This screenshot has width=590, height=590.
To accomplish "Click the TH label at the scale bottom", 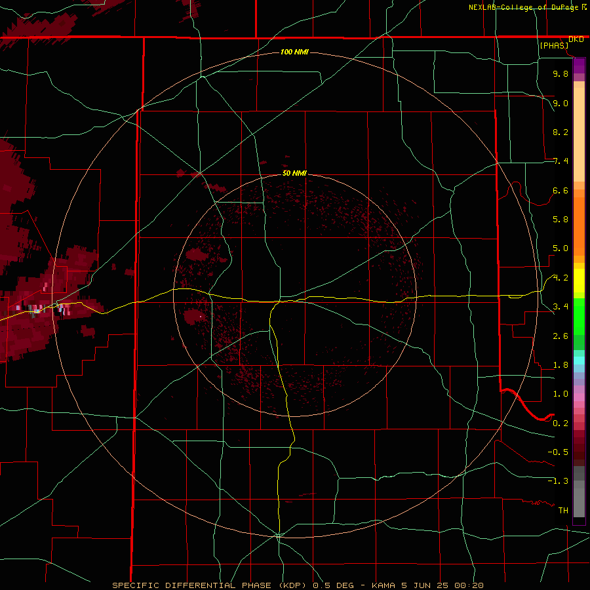I will (563, 511).
